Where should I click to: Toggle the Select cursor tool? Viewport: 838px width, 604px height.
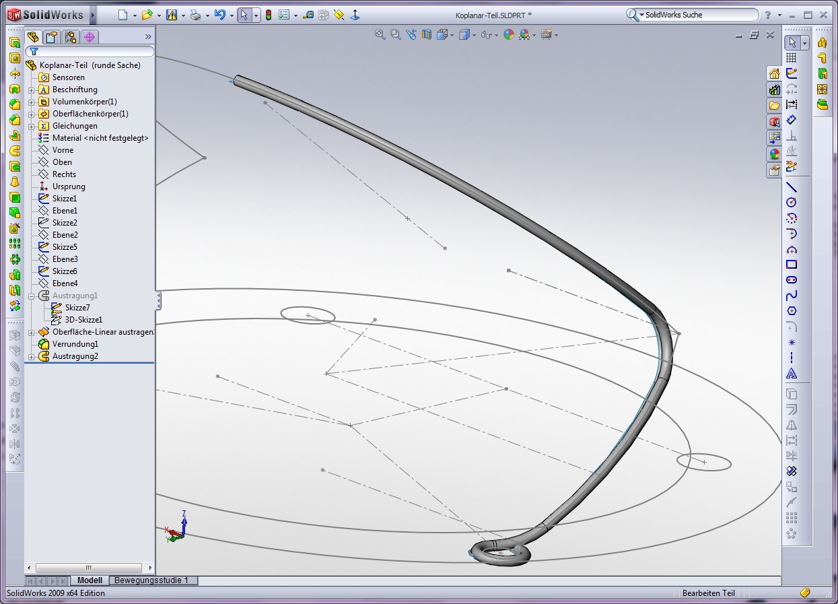pos(244,15)
